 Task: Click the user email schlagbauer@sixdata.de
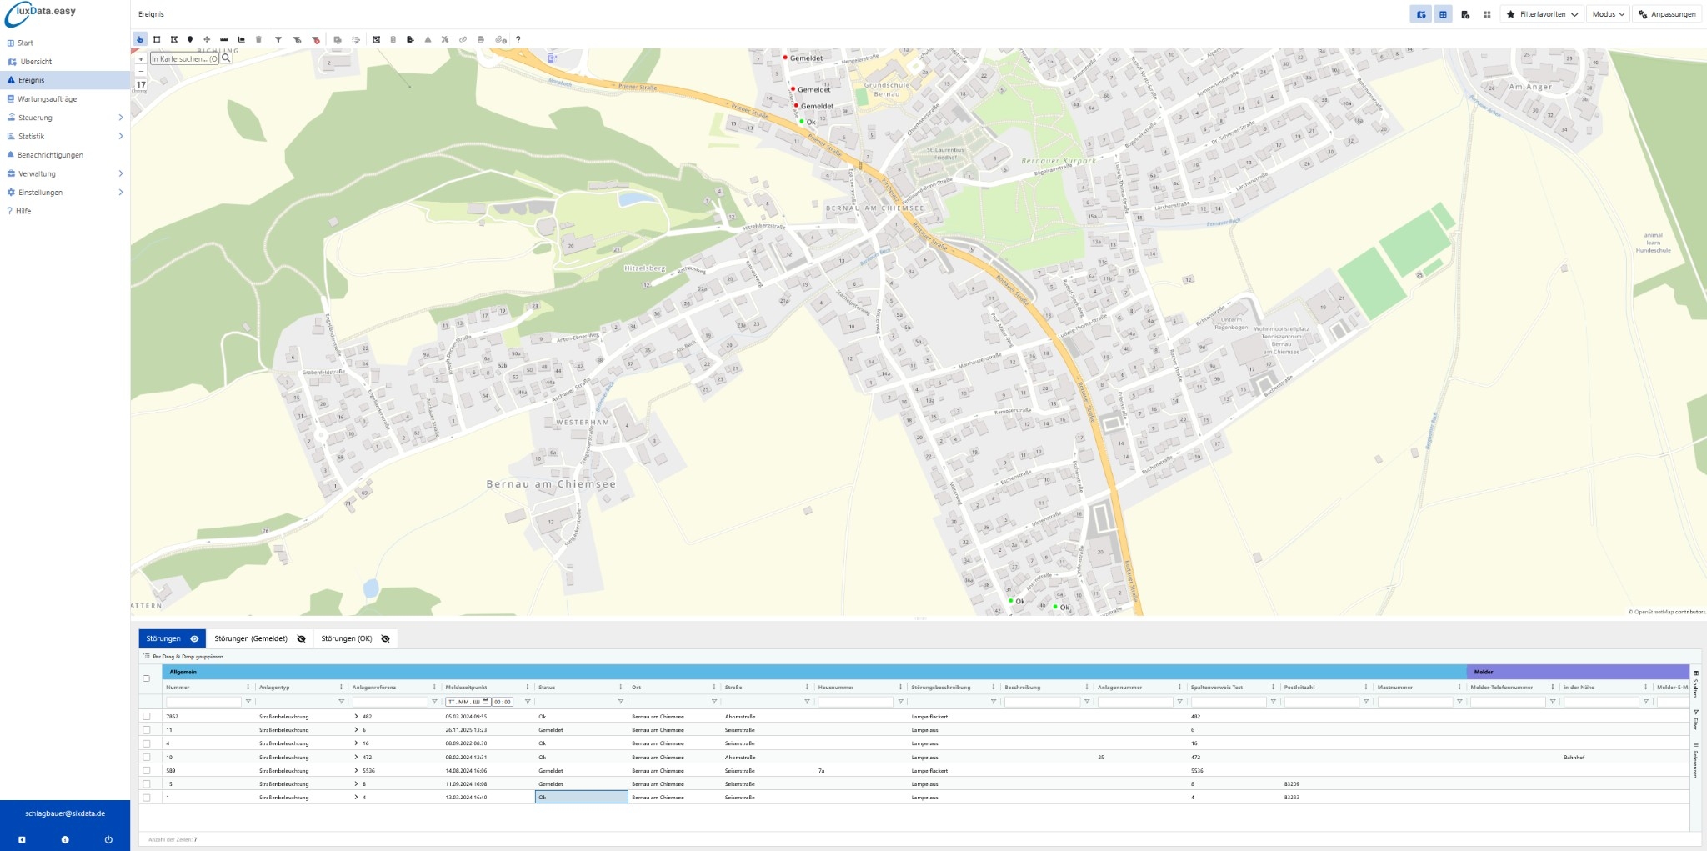click(x=65, y=813)
